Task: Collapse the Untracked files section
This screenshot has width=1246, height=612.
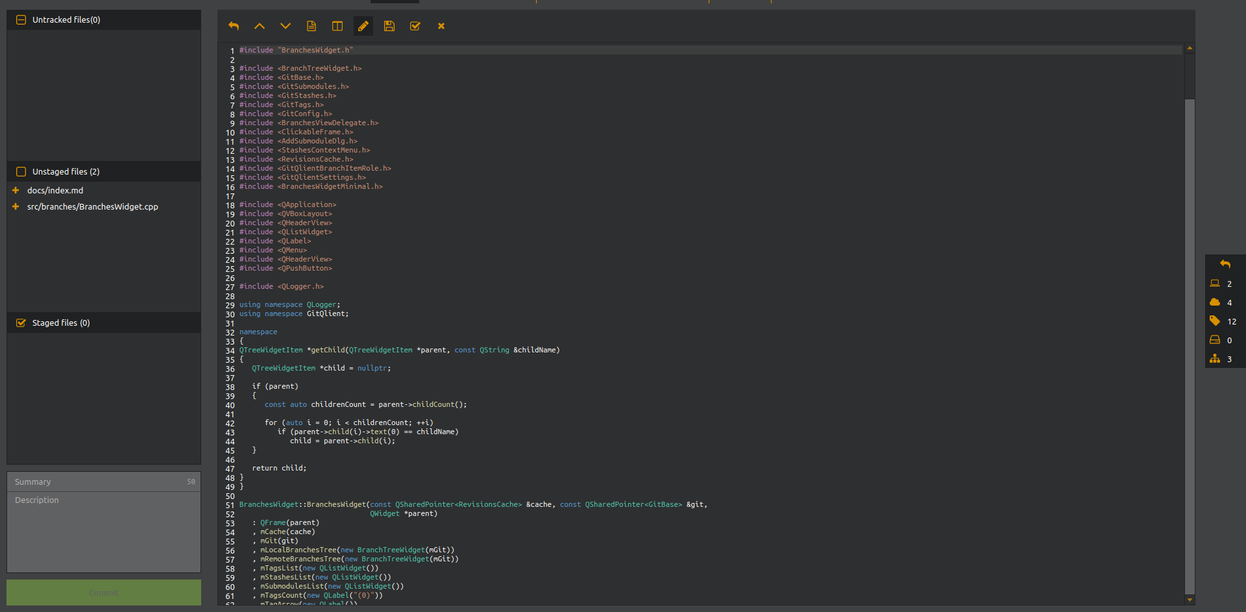Action: click(x=21, y=19)
